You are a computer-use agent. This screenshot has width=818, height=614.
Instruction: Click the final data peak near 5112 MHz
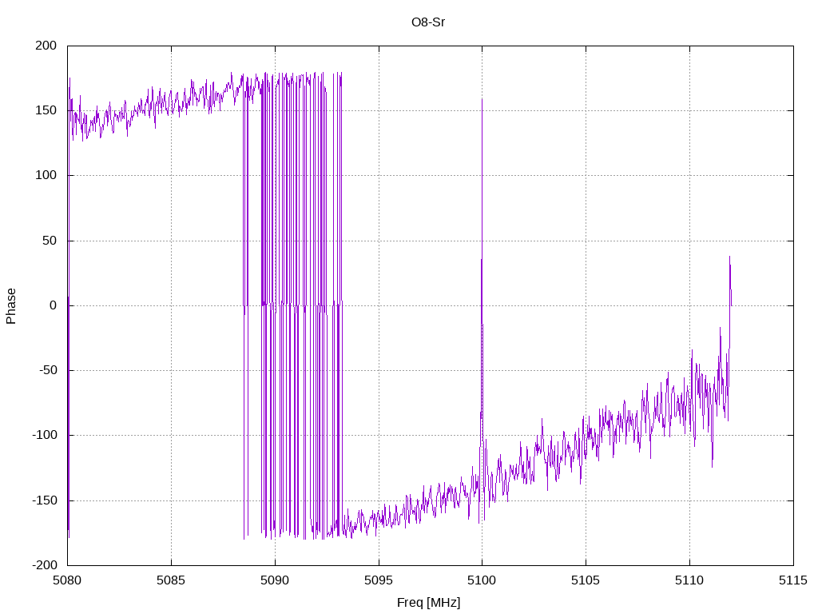(730, 282)
